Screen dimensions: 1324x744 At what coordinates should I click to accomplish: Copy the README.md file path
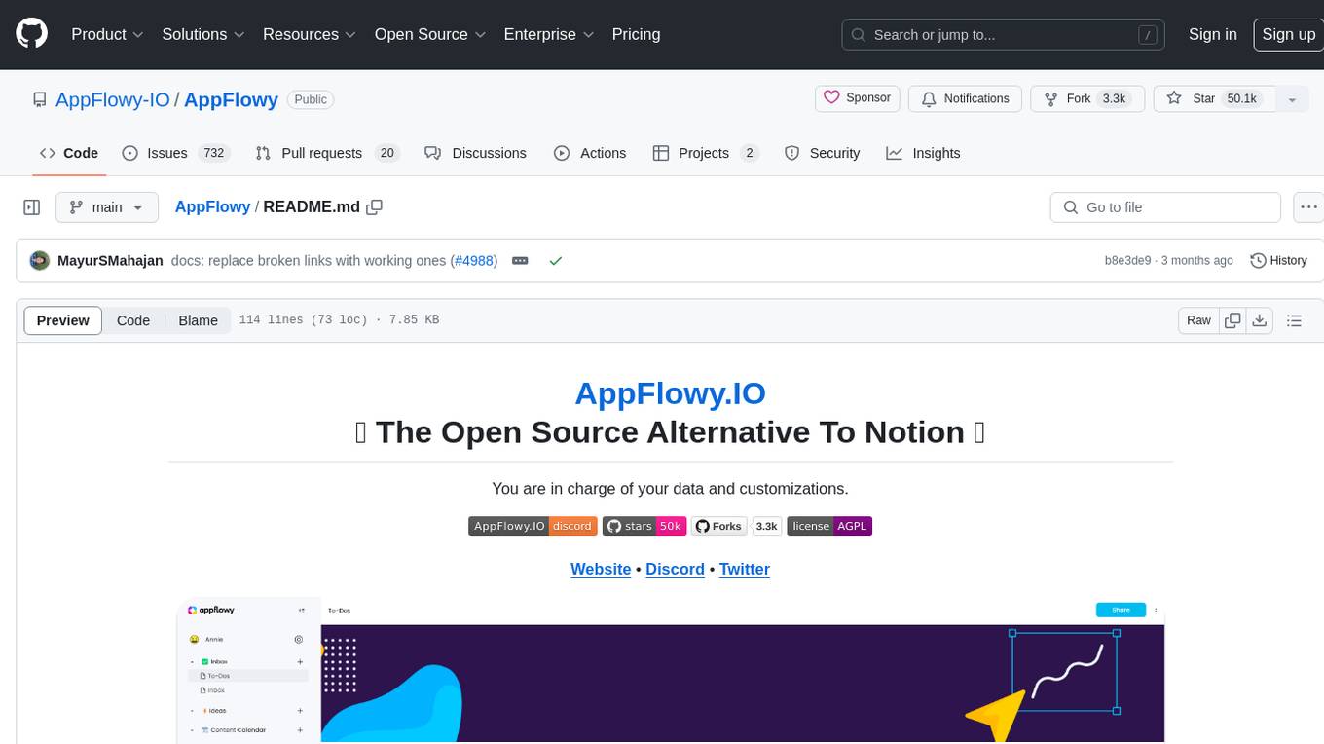375,207
